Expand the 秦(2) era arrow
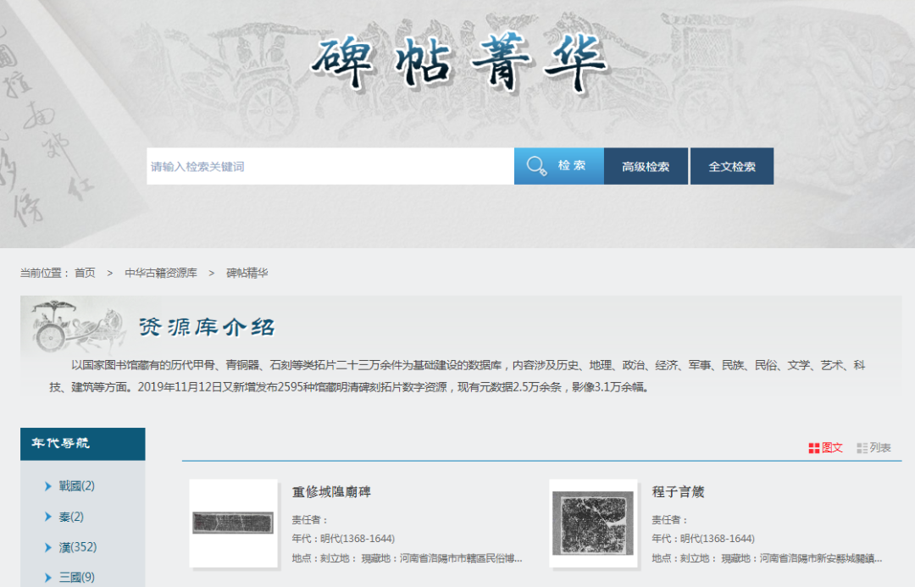915x587 pixels. 48,517
